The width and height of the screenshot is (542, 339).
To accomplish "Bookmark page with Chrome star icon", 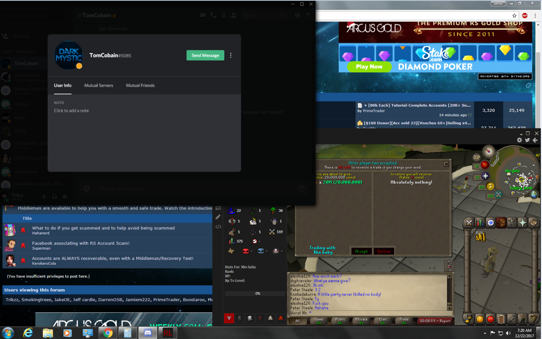I will [x=514, y=15].
